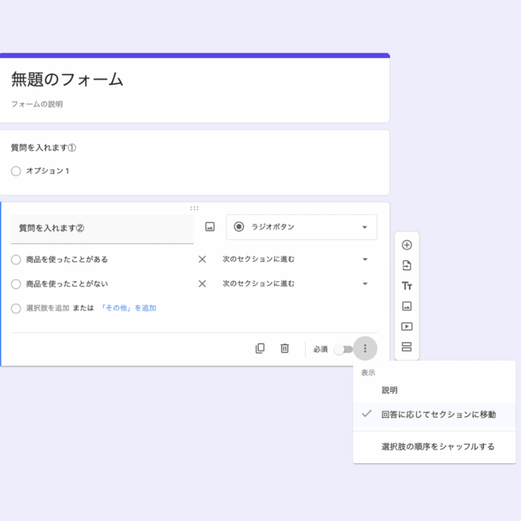
Task: Remove the option 商品を使ったことがある
Action: point(202,259)
